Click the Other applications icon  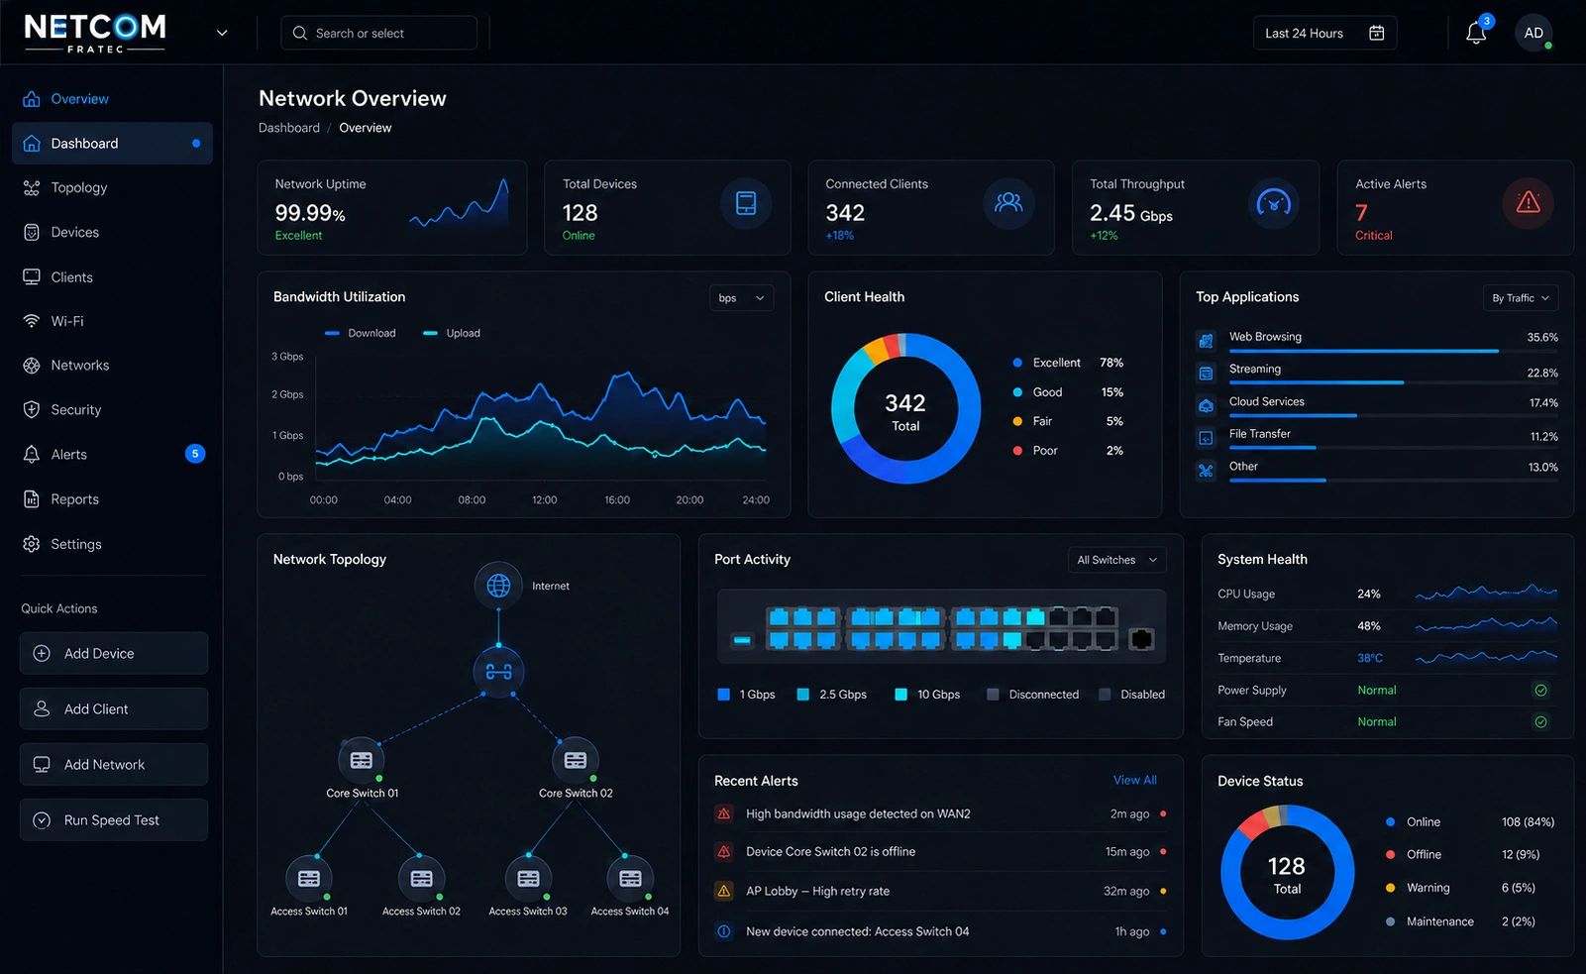click(x=1206, y=471)
